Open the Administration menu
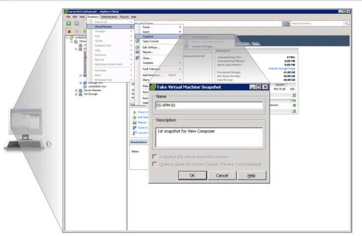Viewport: 362px width, 236px height. (109, 17)
